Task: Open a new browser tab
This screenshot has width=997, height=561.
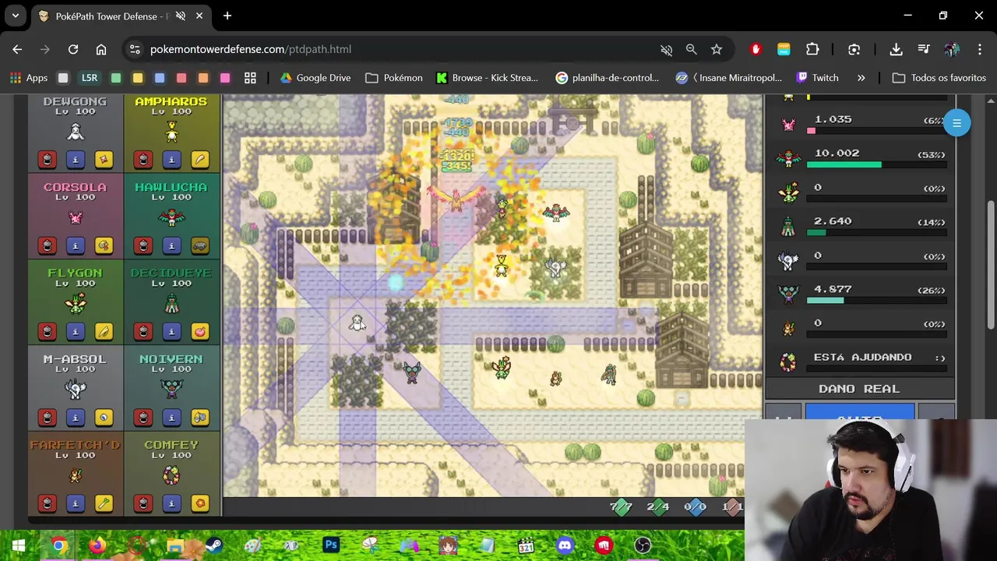Action: tap(227, 16)
